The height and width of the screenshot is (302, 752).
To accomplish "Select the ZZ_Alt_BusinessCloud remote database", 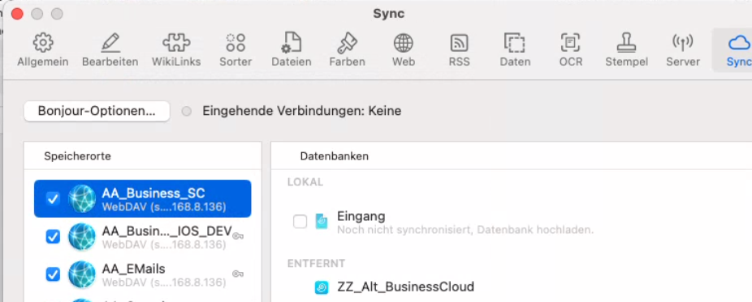I will click(x=405, y=287).
